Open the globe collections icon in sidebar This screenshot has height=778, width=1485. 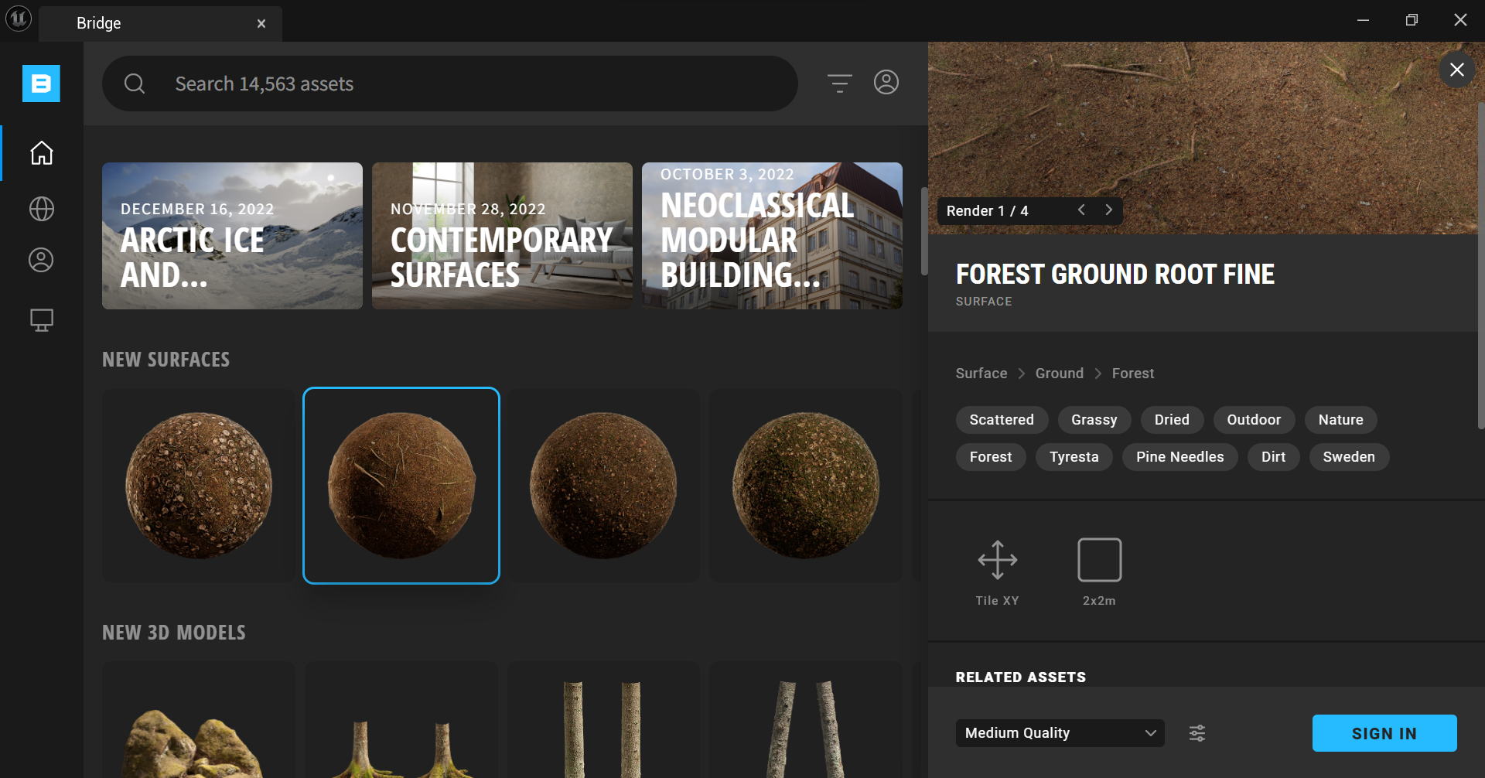42,209
